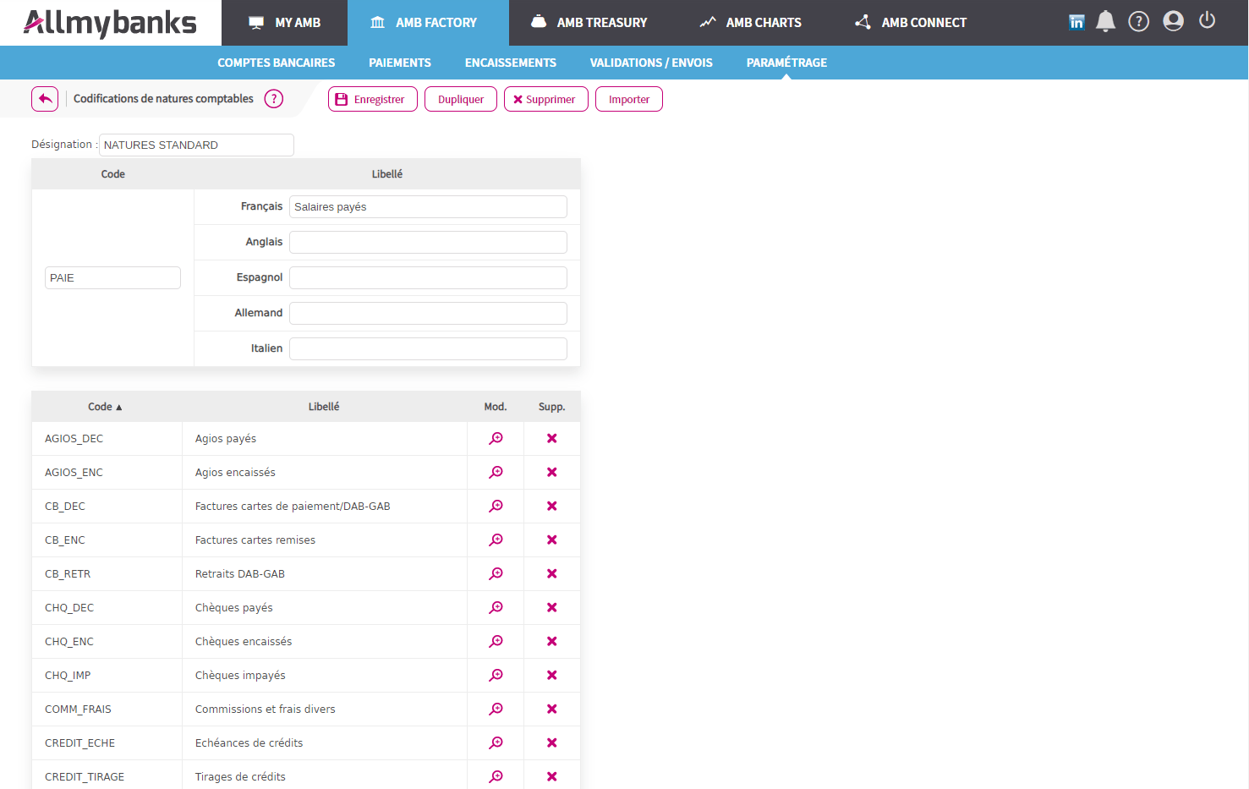Click the back arrow button
Image resolution: width=1249 pixels, height=789 pixels.
45,99
